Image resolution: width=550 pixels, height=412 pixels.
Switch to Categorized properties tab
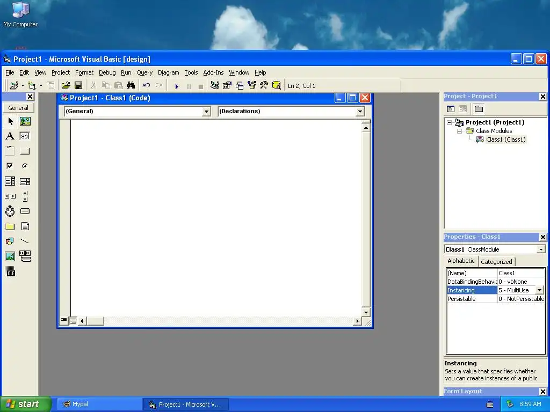click(496, 262)
